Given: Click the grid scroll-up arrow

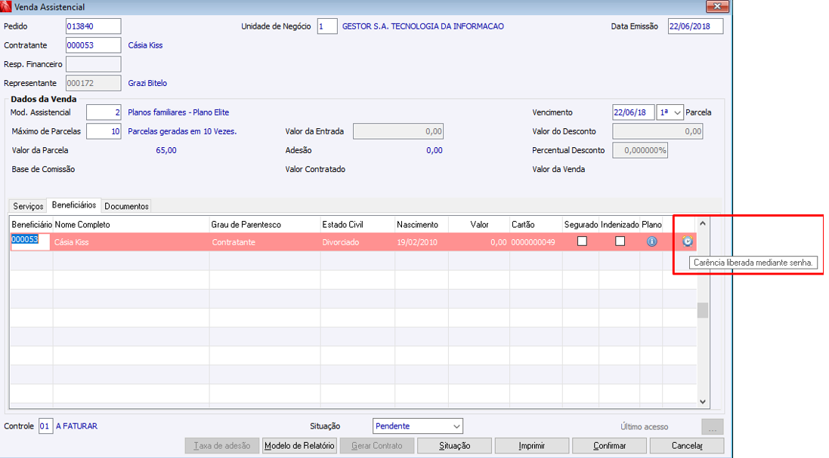Looking at the screenshot, I should click(703, 223).
